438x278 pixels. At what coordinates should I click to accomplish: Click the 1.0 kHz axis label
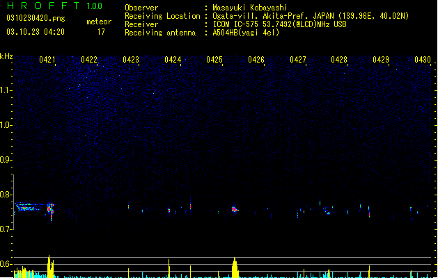coord(6,125)
